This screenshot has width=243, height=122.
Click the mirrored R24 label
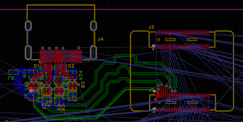tap(80, 75)
